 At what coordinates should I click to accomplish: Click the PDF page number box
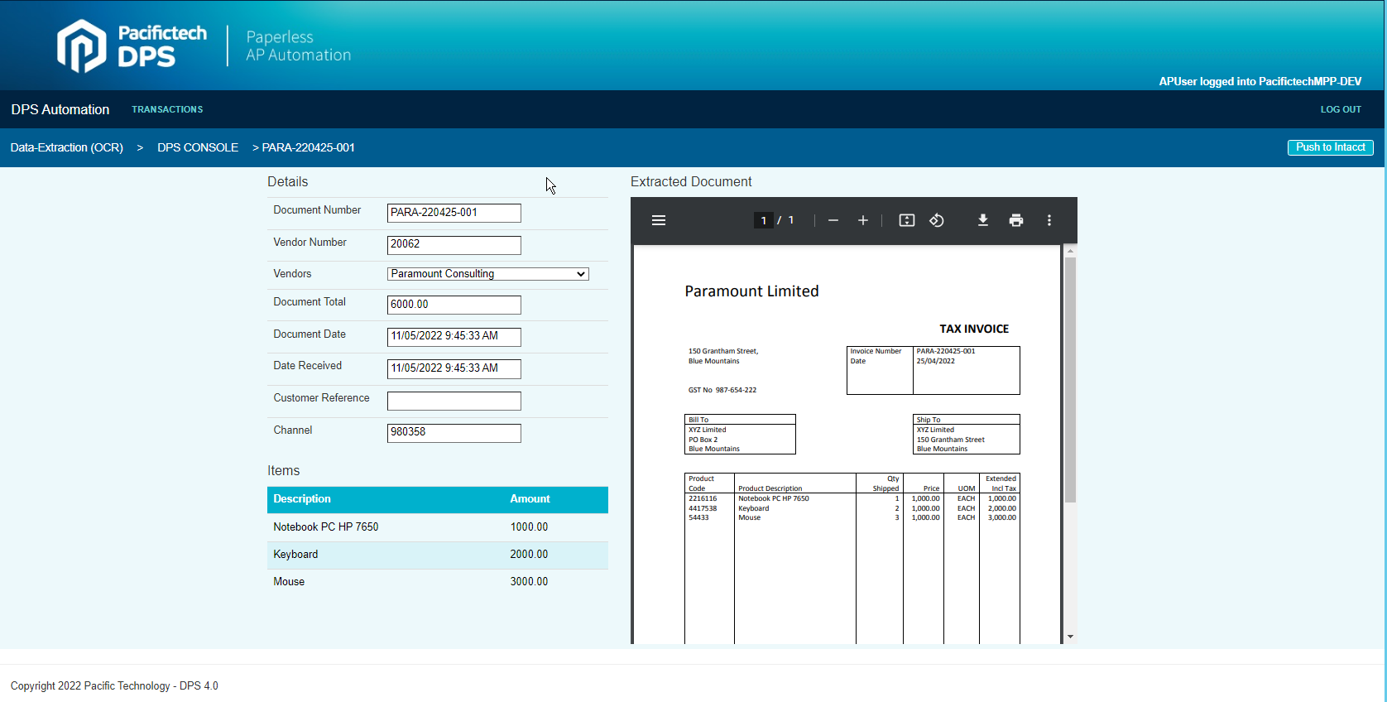pyautogui.click(x=763, y=220)
